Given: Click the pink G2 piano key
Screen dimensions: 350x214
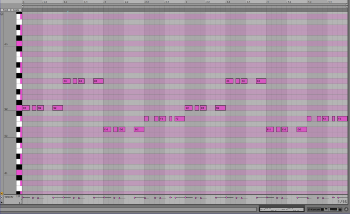Looking at the screenshot, I should [x=19, y=108].
